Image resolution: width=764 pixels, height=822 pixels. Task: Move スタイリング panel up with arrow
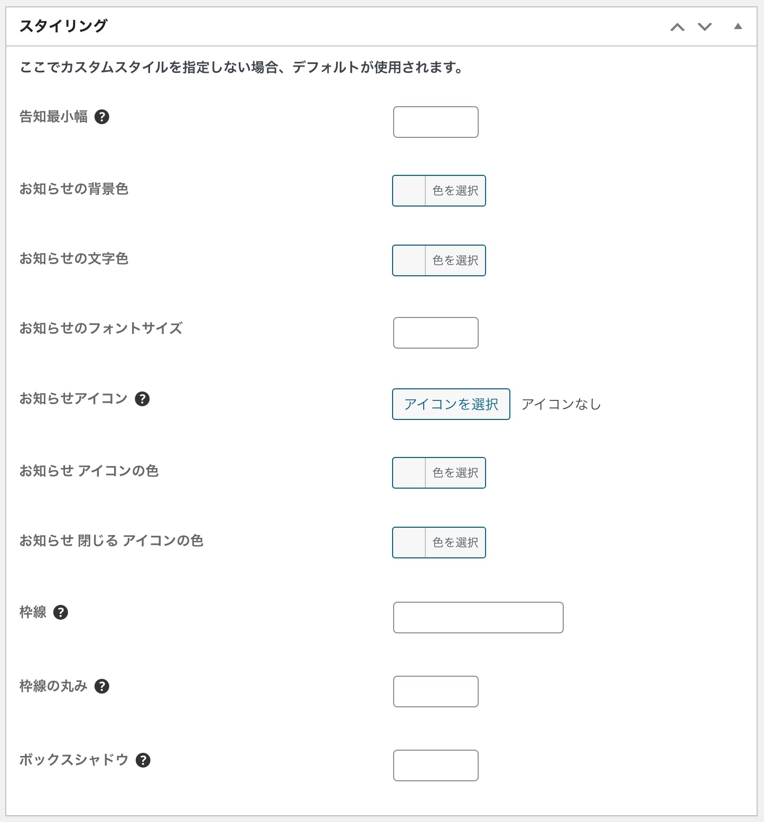click(x=677, y=27)
